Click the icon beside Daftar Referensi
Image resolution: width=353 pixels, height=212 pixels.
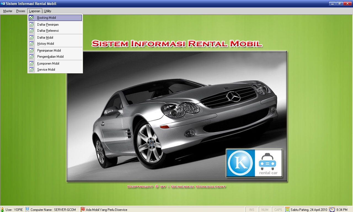(32, 31)
